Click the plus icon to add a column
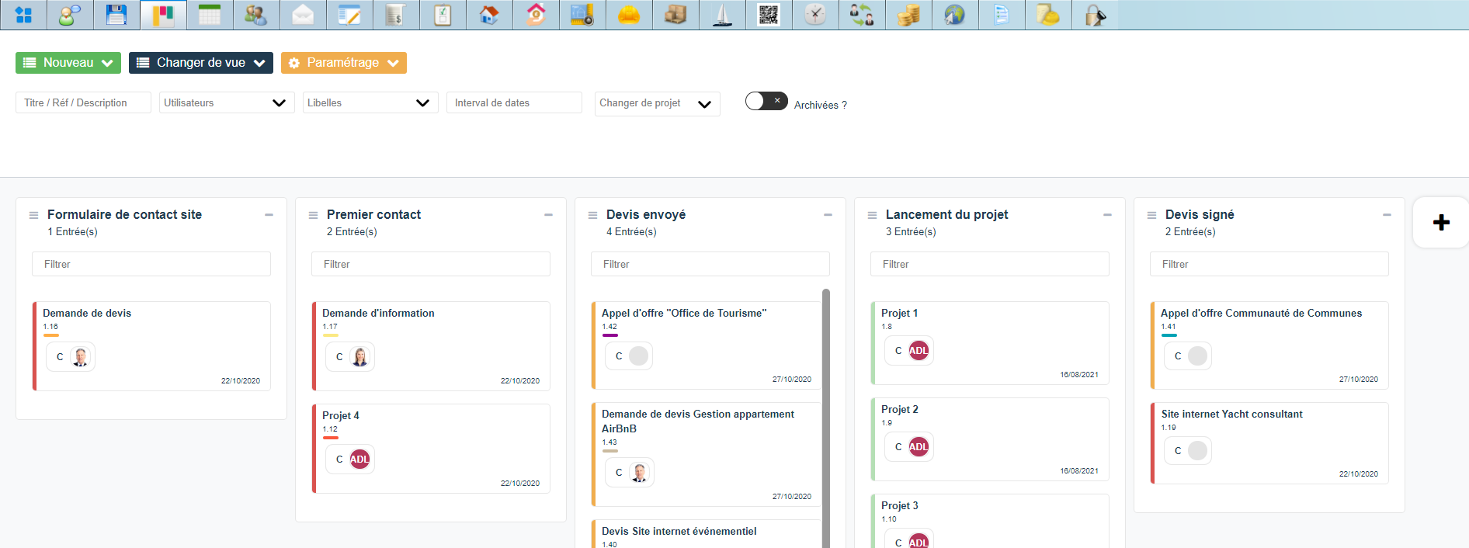The height and width of the screenshot is (548, 1469). [x=1441, y=223]
